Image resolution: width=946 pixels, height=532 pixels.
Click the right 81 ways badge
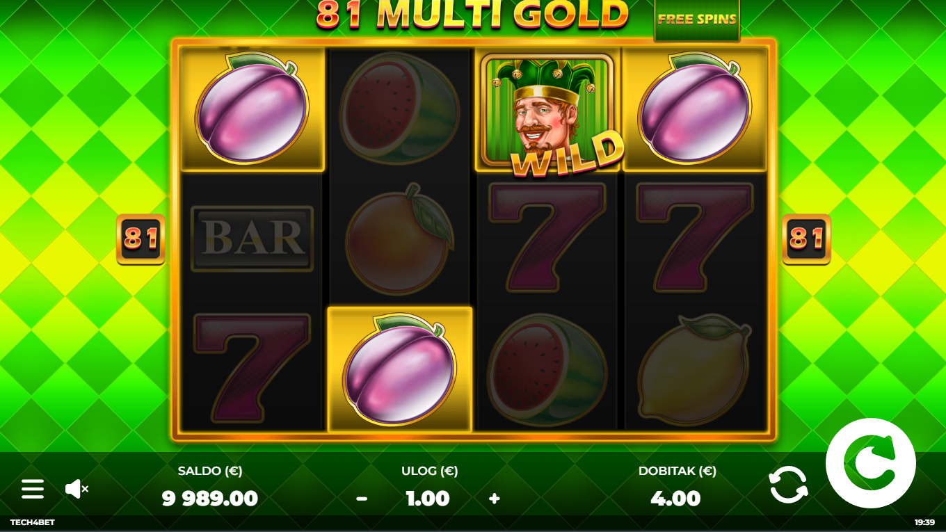[x=806, y=239]
